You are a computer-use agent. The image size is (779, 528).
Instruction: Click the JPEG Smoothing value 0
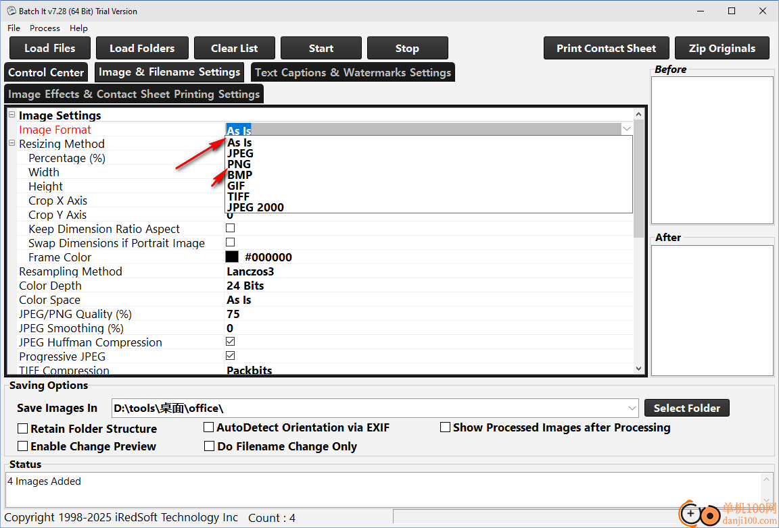(229, 328)
